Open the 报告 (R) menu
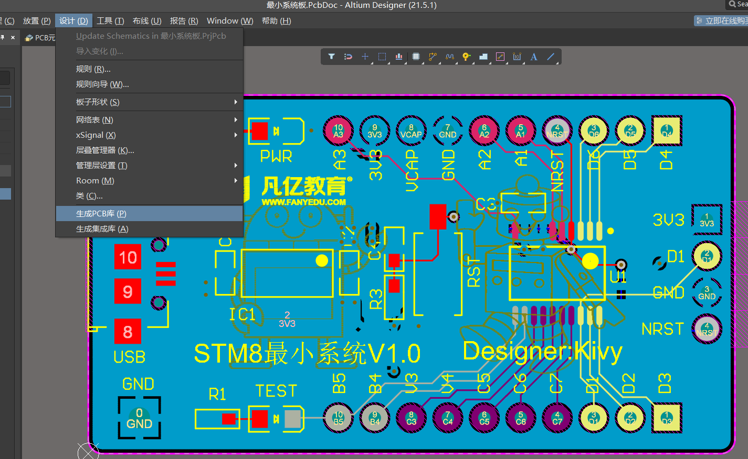Image resolution: width=748 pixels, height=459 pixels. point(184,20)
